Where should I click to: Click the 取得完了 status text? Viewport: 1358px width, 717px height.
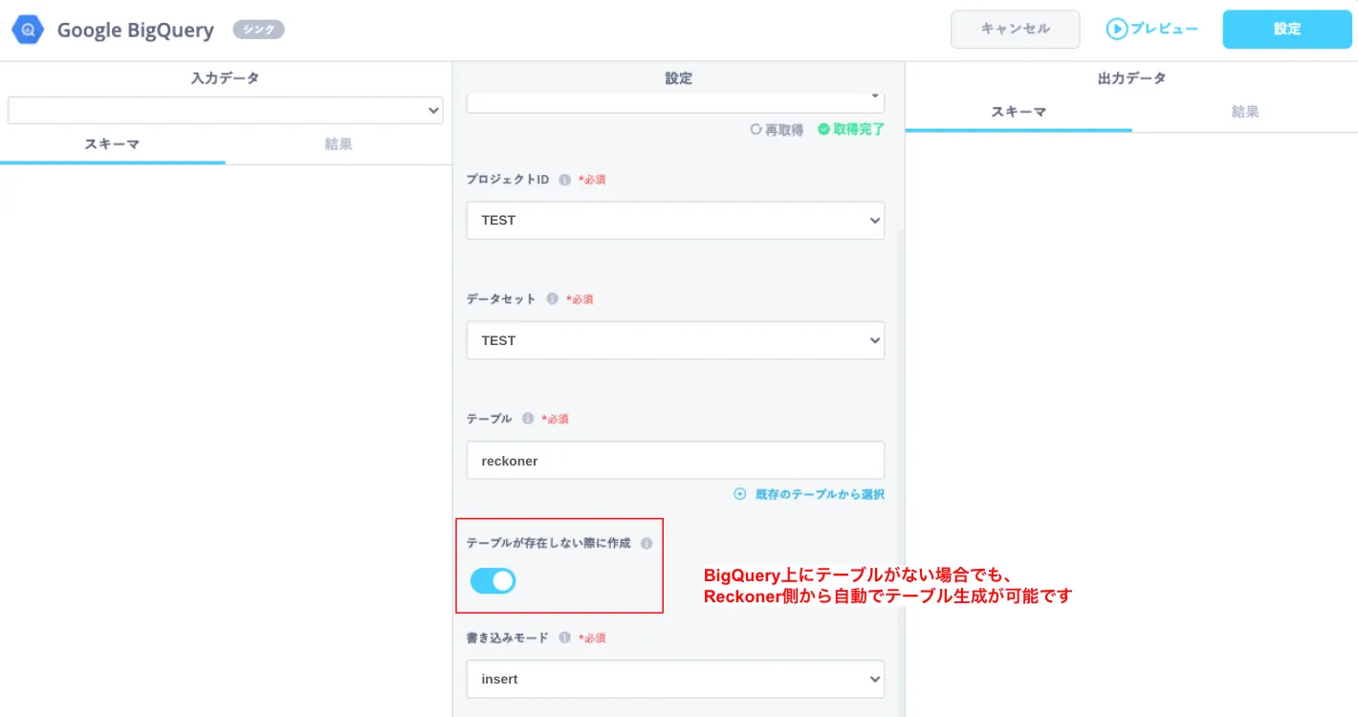point(851,129)
